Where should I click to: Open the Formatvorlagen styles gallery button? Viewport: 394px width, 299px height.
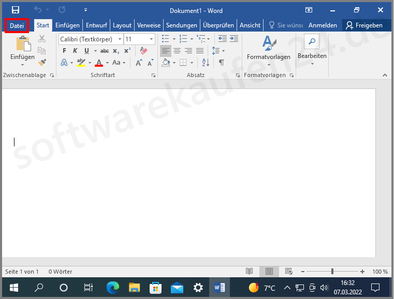click(269, 51)
